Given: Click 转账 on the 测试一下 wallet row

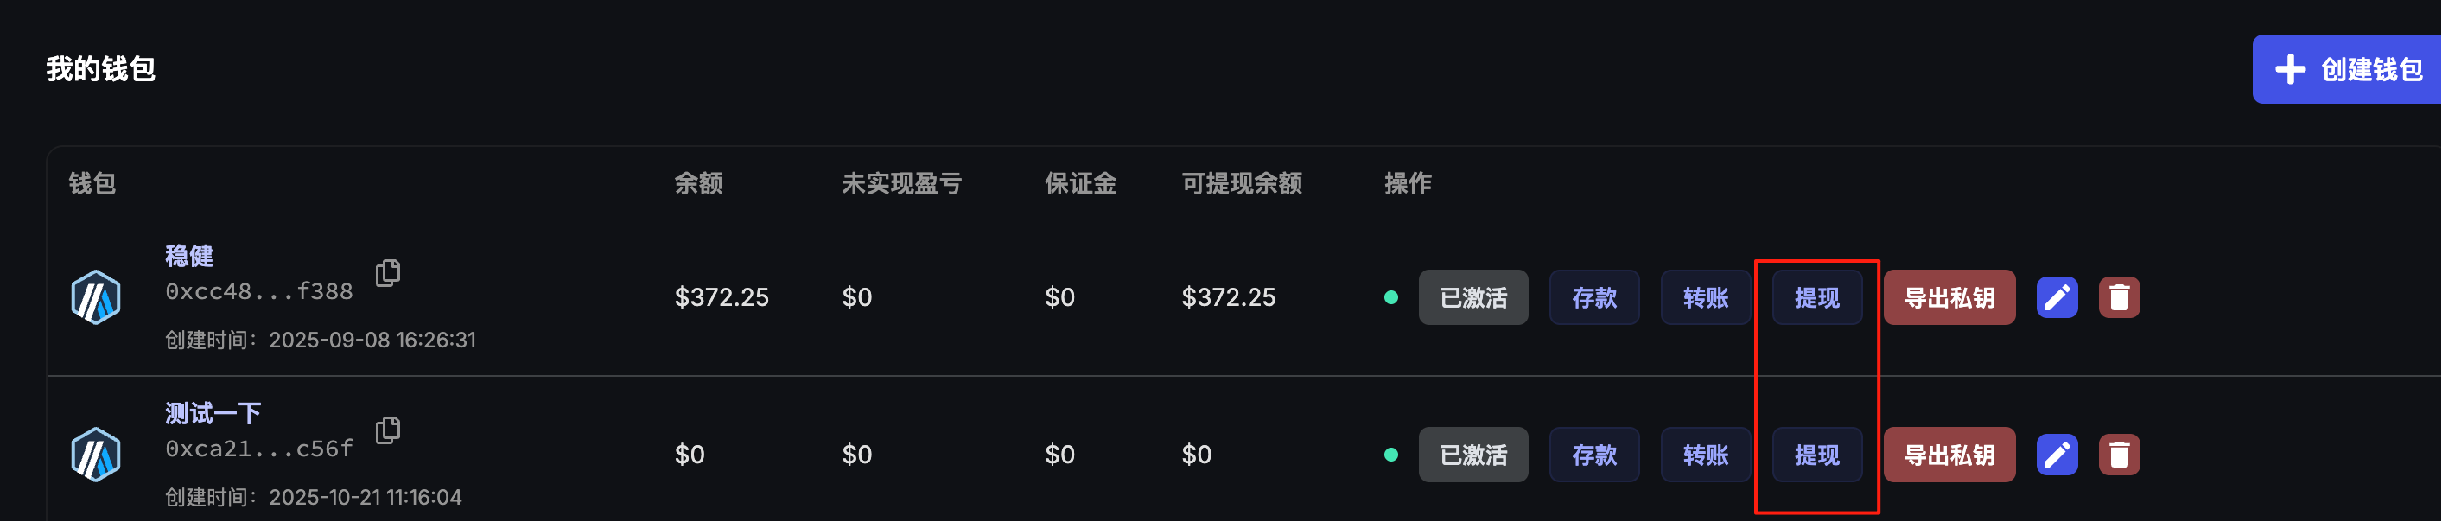Looking at the screenshot, I should [x=1704, y=455].
